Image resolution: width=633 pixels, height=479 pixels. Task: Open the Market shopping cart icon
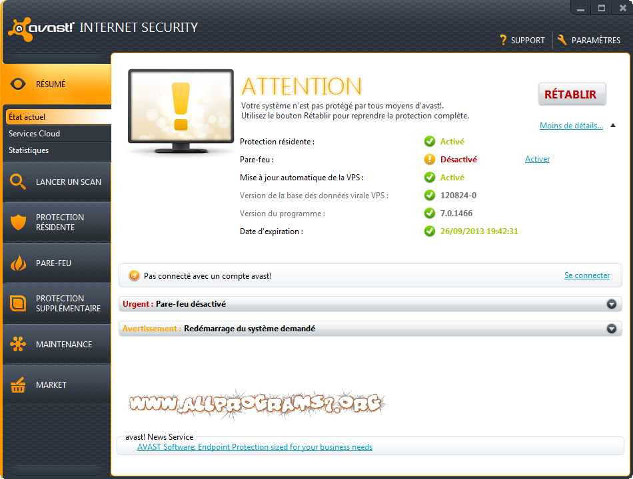[18, 385]
